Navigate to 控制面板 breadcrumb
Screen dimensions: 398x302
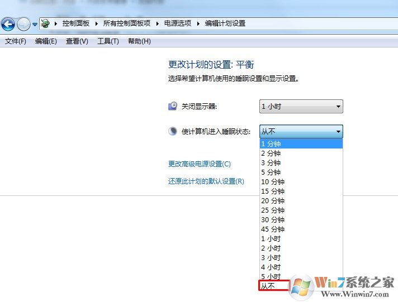pyautogui.click(x=76, y=23)
